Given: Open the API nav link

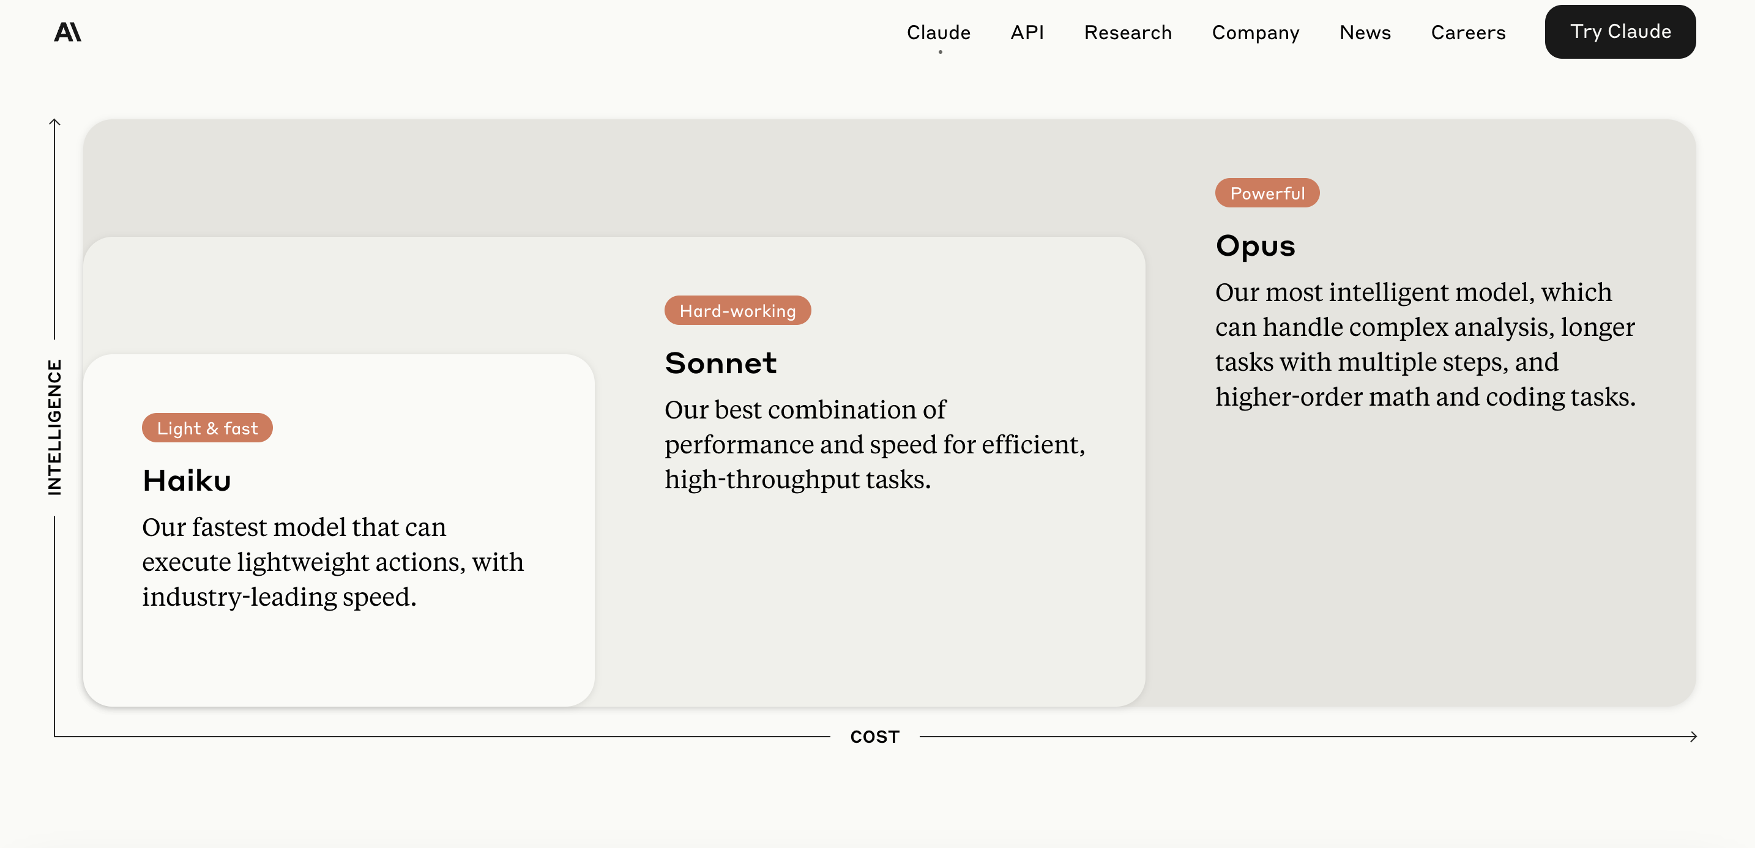Looking at the screenshot, I should coord(1027,32).
